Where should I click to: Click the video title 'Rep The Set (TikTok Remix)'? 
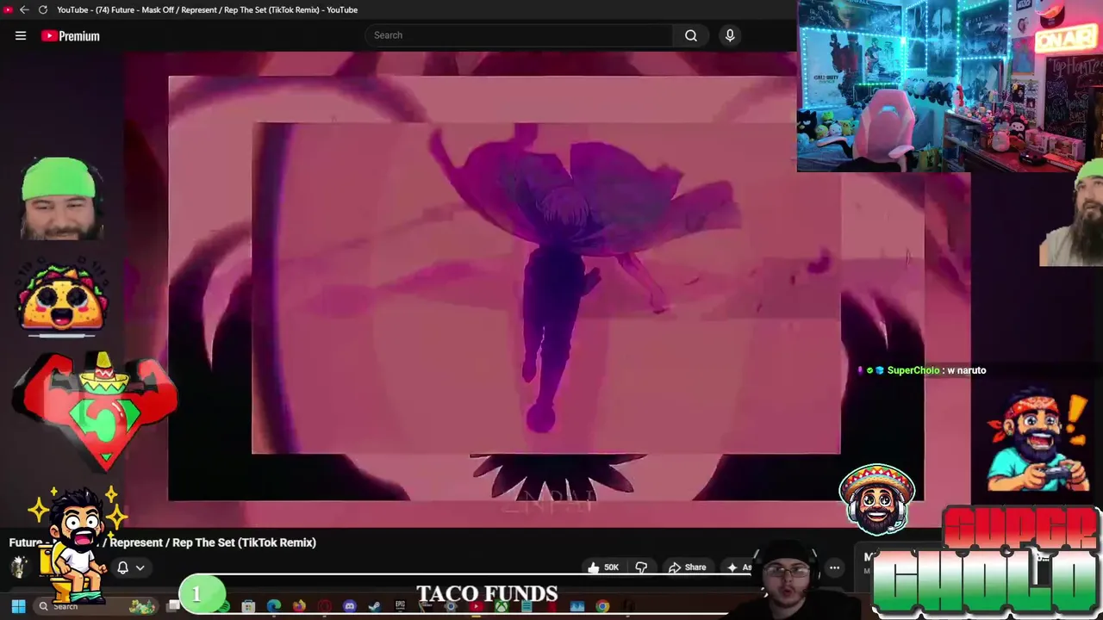(x=244, y=542)
